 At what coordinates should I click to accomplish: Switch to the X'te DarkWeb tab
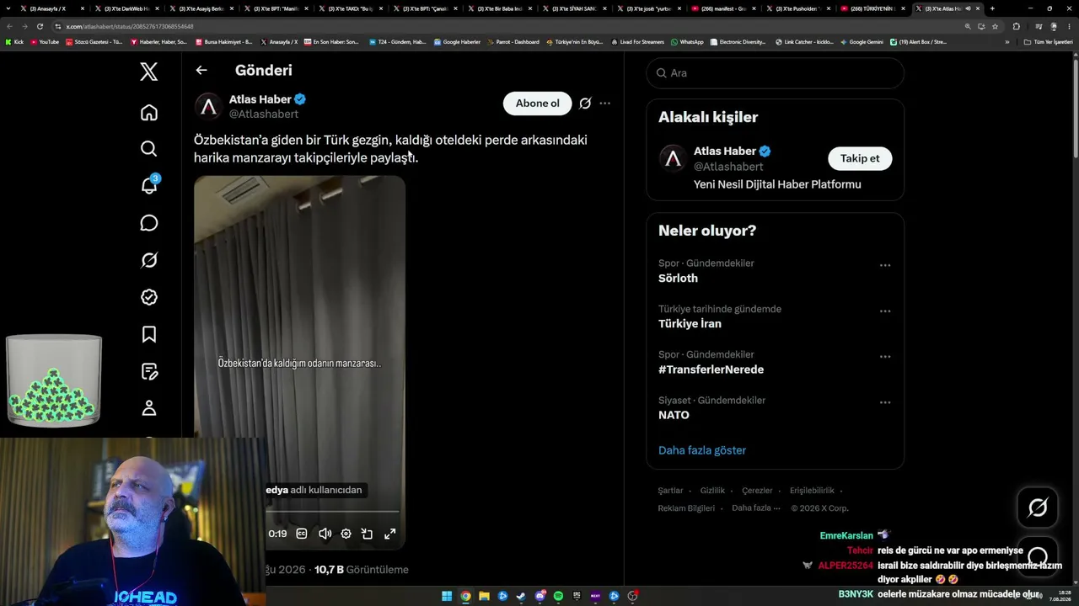[126, 8]
